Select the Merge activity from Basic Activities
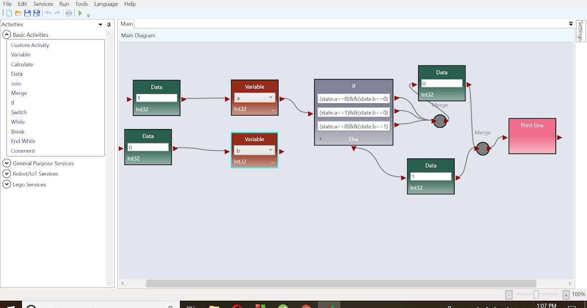The height and width of the screenshot is (308, 587). pos(19,93)
